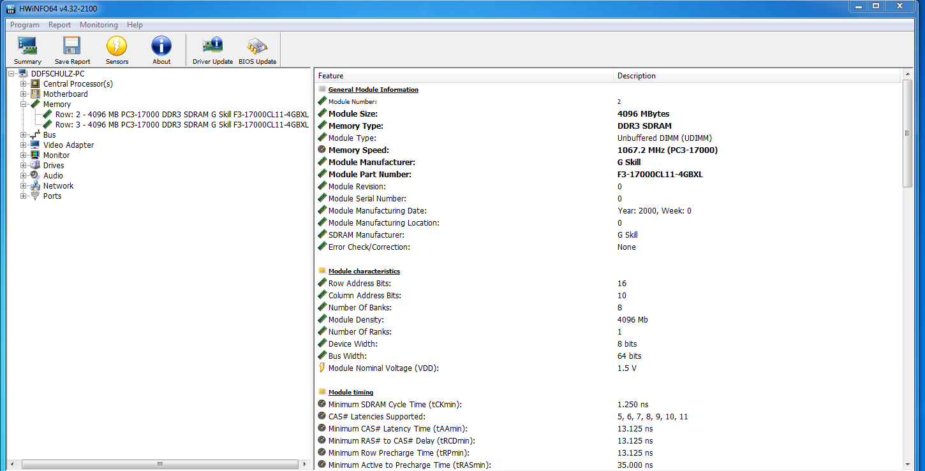The image size is (925, 471).
Task: Open the Help menu
Action: click(135, 25)
